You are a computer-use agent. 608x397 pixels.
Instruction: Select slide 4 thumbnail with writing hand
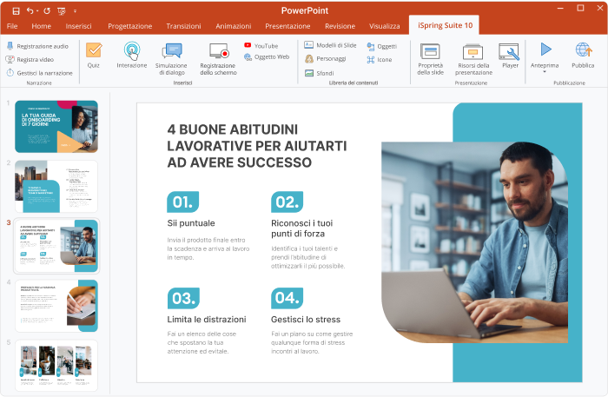click(56, 306)
